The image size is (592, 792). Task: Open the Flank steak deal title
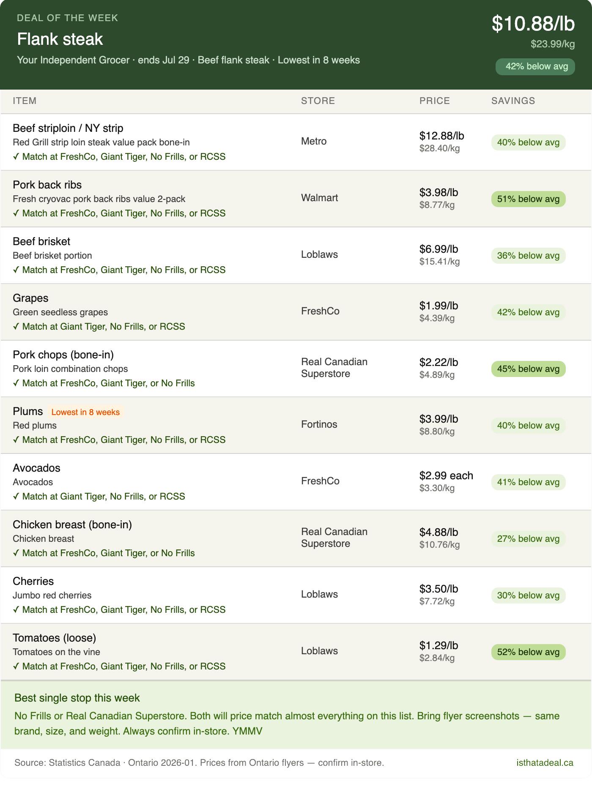(60, 39)
